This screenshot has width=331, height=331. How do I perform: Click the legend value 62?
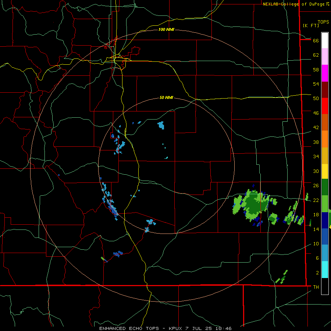click(x=316, y=55)
